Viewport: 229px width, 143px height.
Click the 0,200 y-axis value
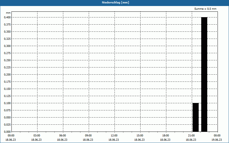point(7,75)
